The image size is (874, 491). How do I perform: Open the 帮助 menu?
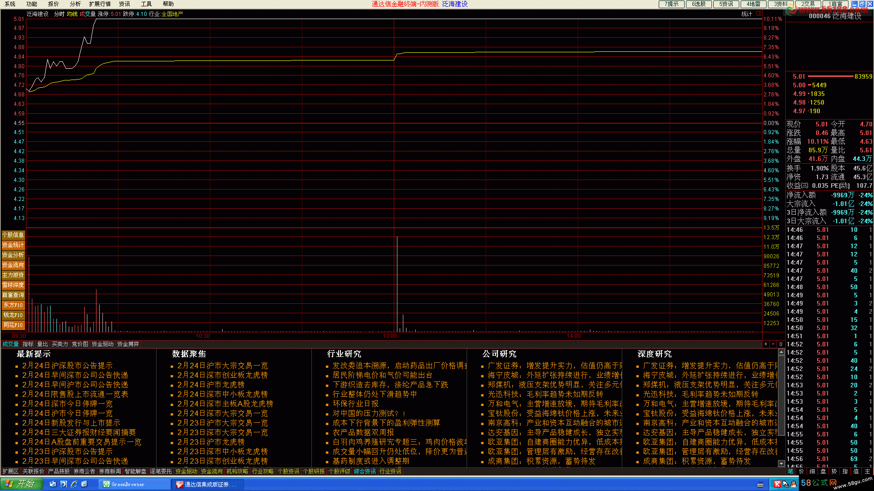168,4
